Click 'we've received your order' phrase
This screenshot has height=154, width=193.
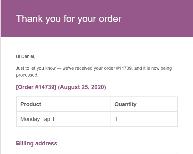click(x=89, y=68)
